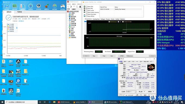Expand the 存储设备 tree node
The height and width of the screenshot is (104, 185).
pos(68,24)
